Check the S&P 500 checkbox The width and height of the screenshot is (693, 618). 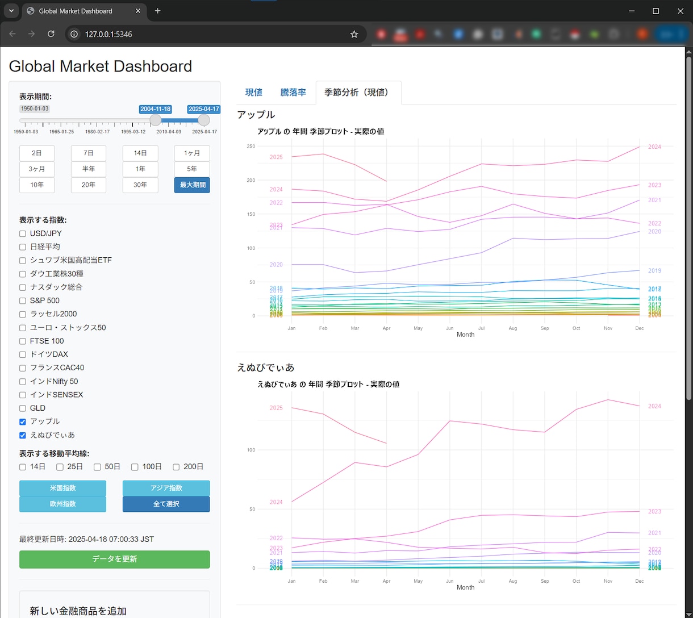pyautogui.click(x=23, y=300)
